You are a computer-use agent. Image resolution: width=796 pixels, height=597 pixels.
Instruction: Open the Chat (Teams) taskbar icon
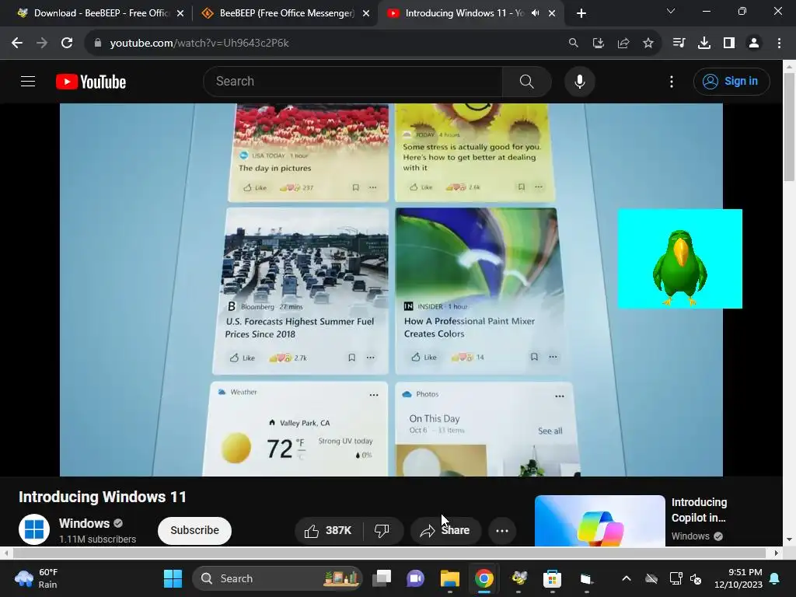(415, 578)
